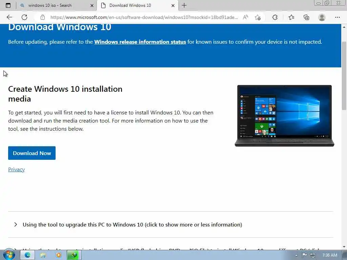This screenshot has width=347, height=260.
Task: Click the address bar URL field
Action: [x=144, y=17]
